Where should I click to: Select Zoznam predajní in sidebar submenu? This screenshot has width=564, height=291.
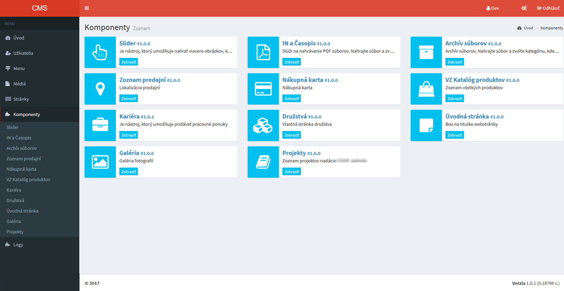pos(24,158)
